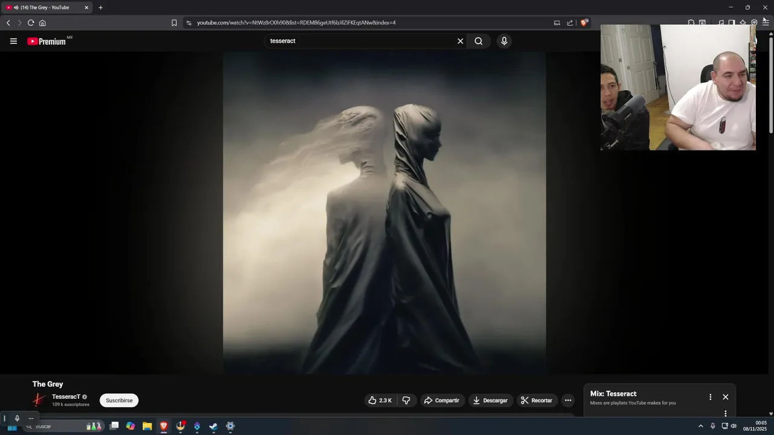
Task: Open network status in system tray
Action: tap(724, 426)
